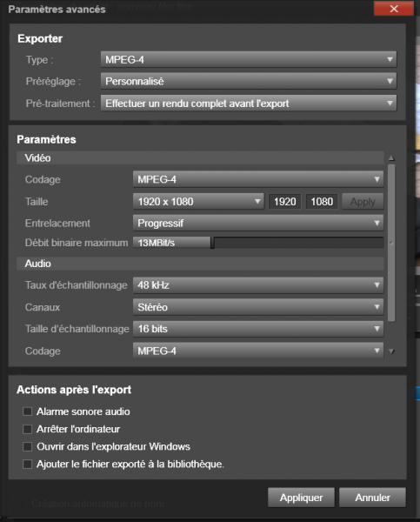Screen dimensions: 420x522
Task: Click the Apply size button
Action: click(x=363, y=202)
